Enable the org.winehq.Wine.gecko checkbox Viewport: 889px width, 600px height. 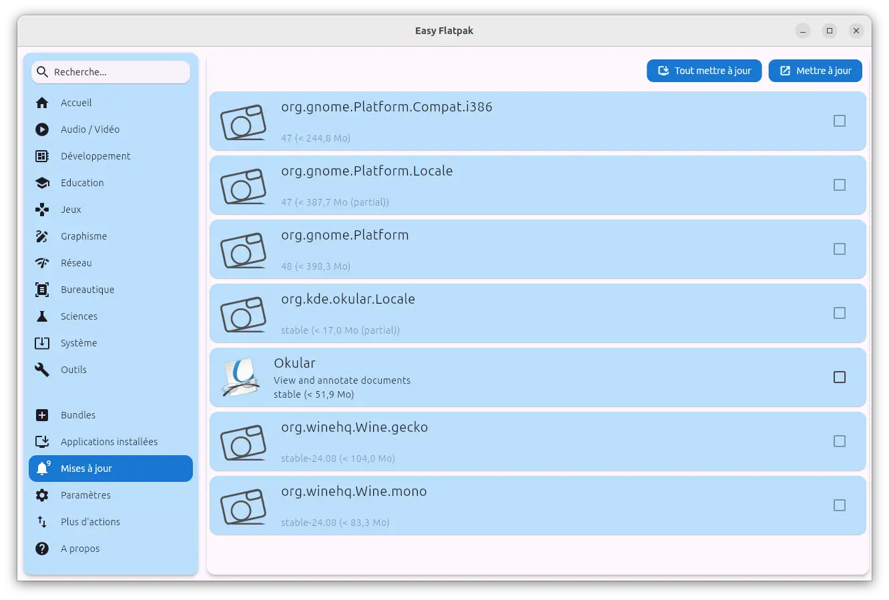pyautogui.click(x=840, y=441)
